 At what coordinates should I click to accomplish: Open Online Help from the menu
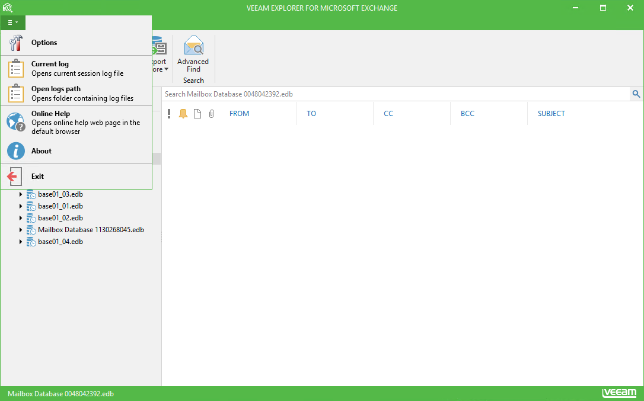pos(76,122)
